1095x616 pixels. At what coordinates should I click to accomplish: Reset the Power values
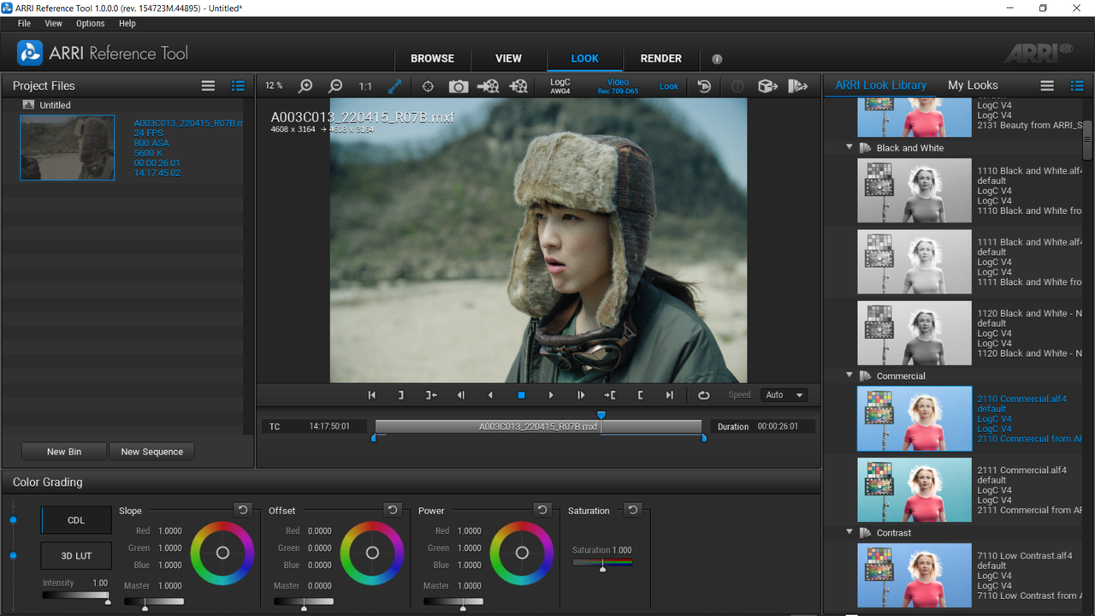click(x=542, y=510)
